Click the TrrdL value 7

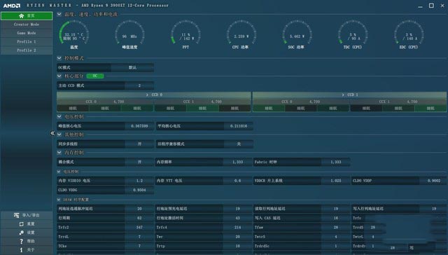tap(139, 237)
